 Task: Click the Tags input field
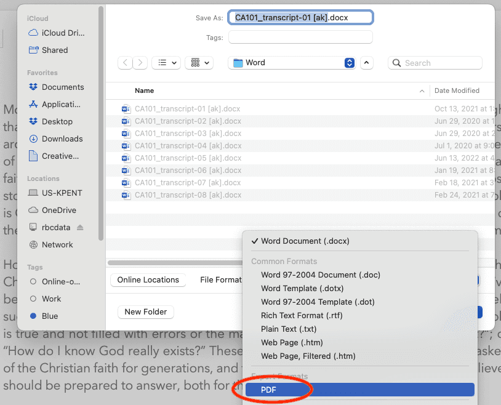[300, 38]
